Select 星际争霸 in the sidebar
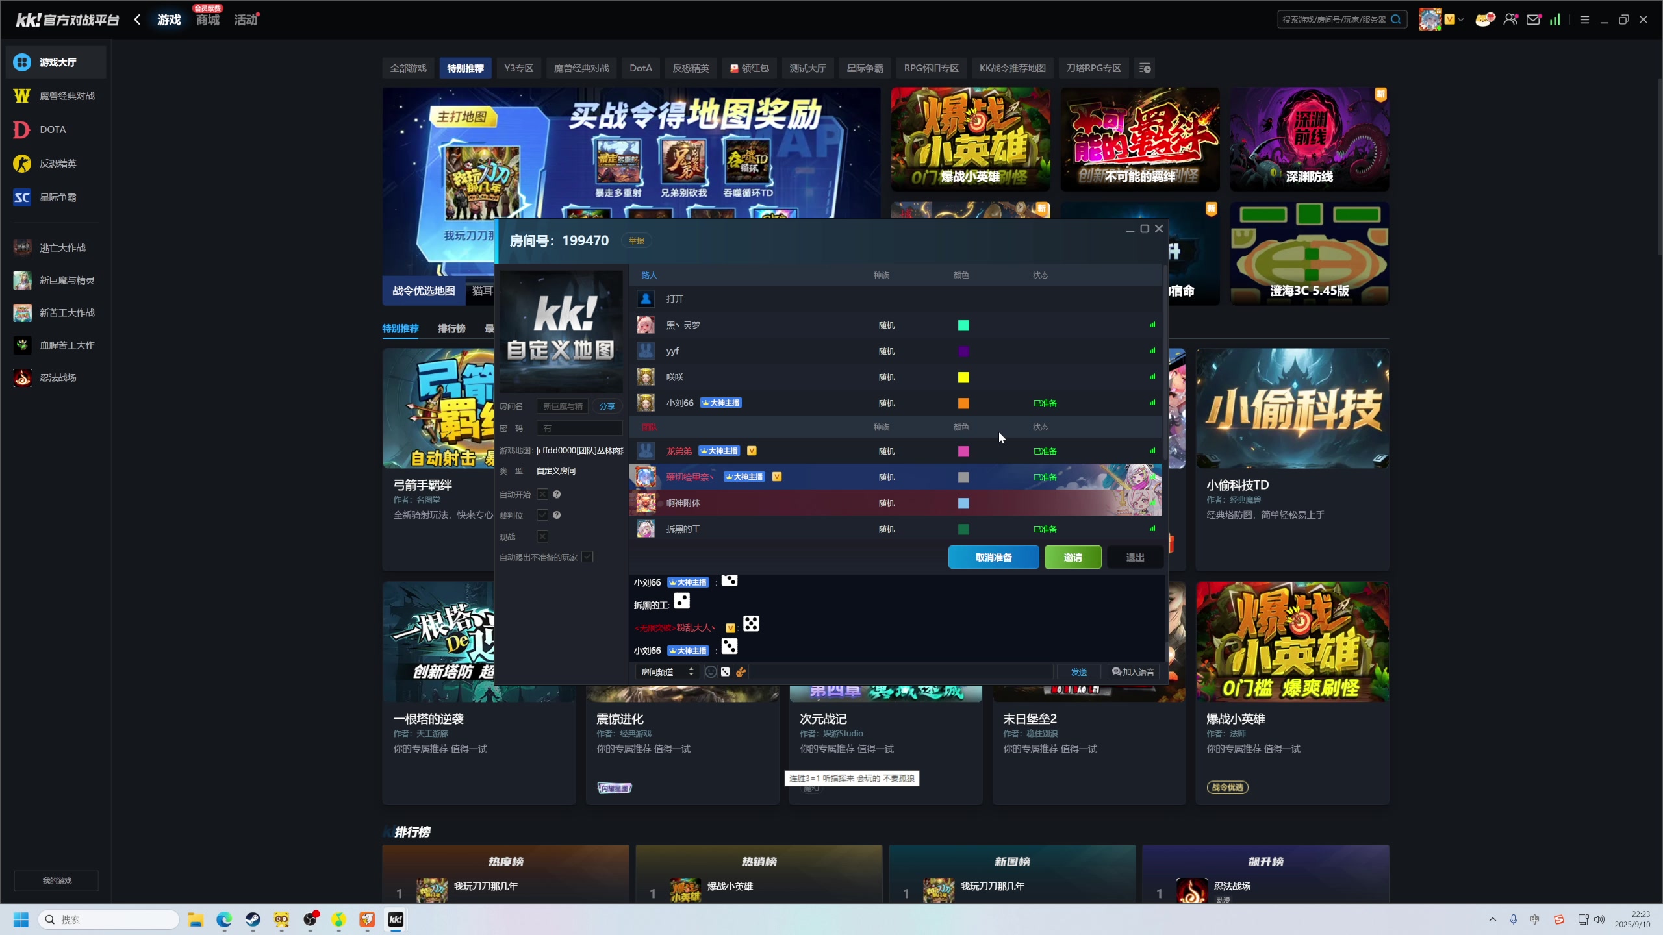The image size is (1663, 935). pos(56,197)
